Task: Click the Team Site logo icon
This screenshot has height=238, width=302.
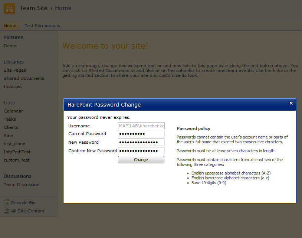Action: coord(9,9)
